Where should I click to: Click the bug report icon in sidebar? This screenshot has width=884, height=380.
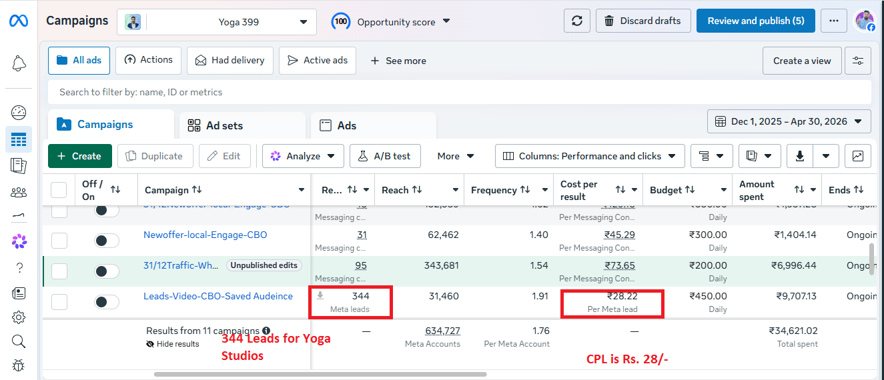[x=19, y=365]
